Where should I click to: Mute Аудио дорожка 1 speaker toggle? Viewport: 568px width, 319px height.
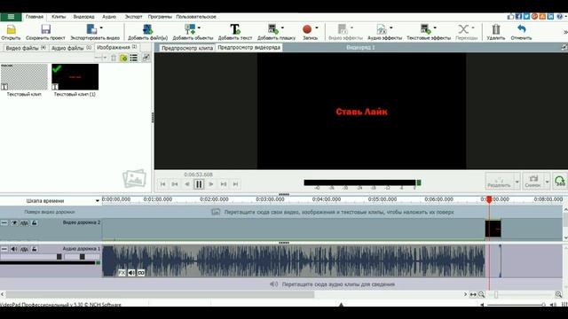click(14, 249)
